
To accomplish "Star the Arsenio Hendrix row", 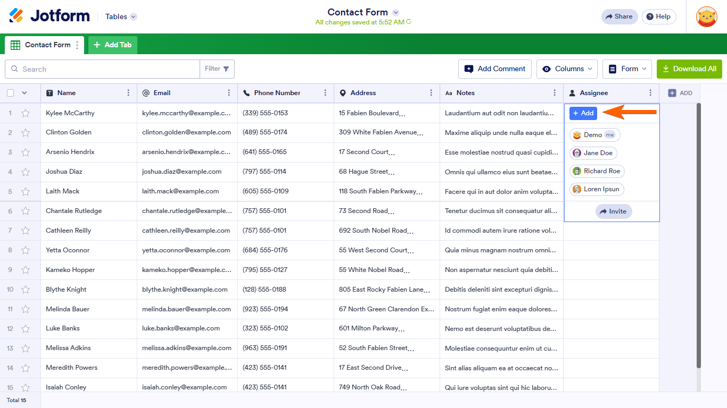I will [x=26, y=152].
